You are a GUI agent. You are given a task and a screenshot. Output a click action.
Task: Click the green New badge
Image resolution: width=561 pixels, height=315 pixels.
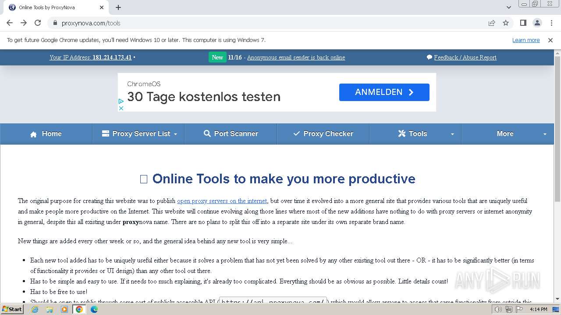(x=217, y=57)
